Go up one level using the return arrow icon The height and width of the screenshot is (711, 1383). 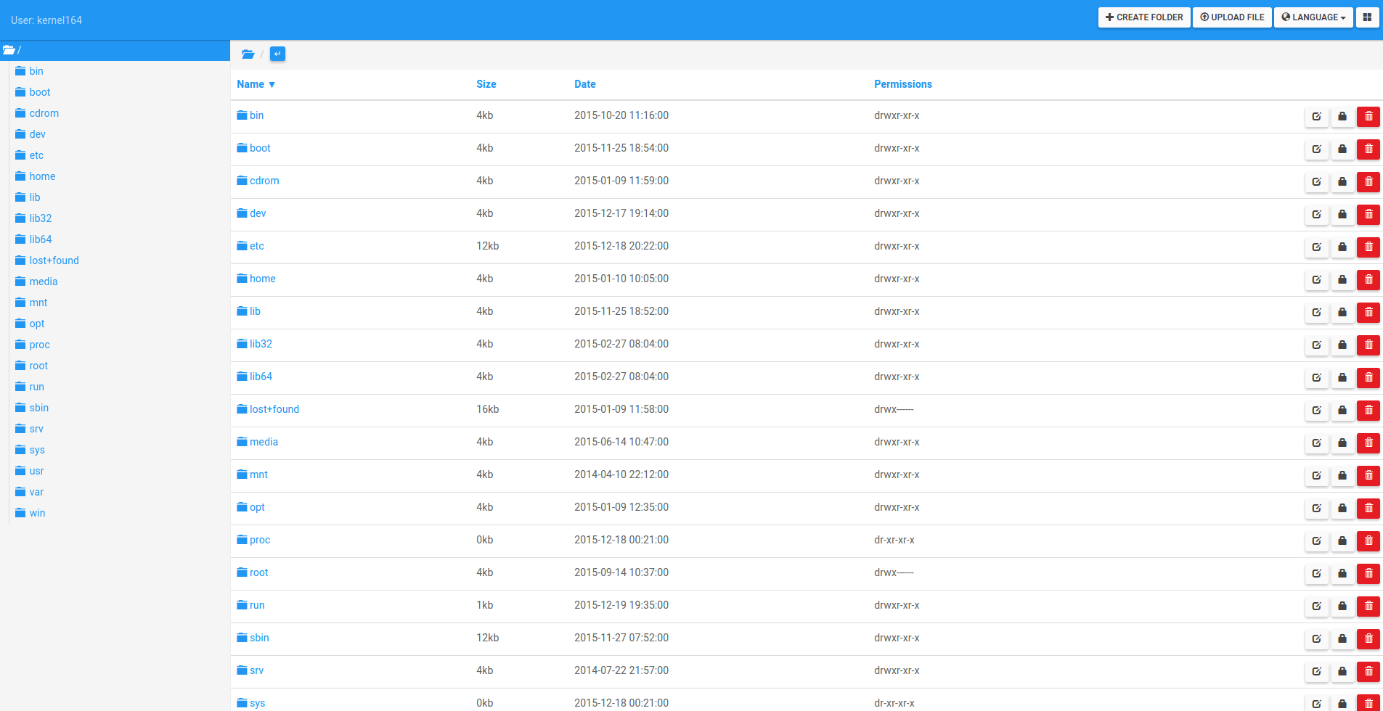(x=277, y=54)
